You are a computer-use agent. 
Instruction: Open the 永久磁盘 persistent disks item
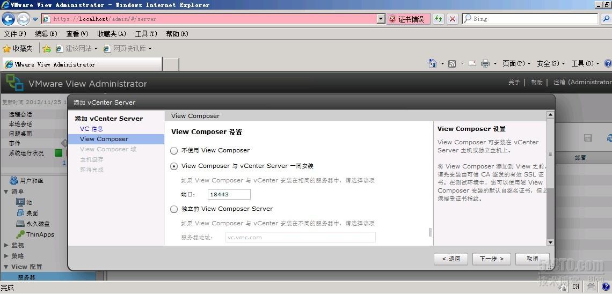pos(33,224)
